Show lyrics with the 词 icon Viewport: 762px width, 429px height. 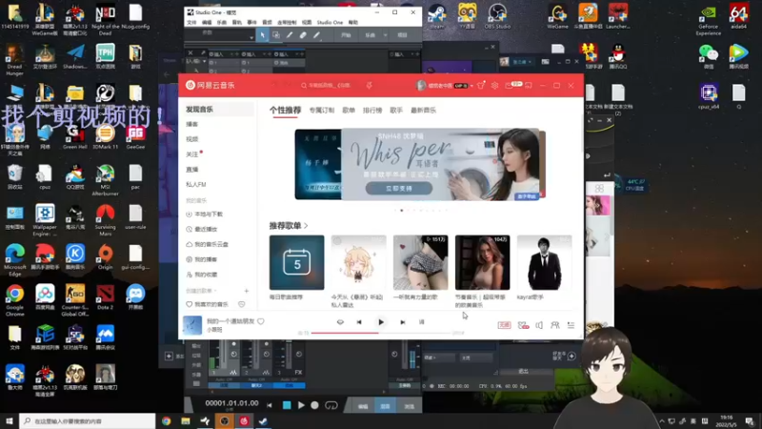421,322
